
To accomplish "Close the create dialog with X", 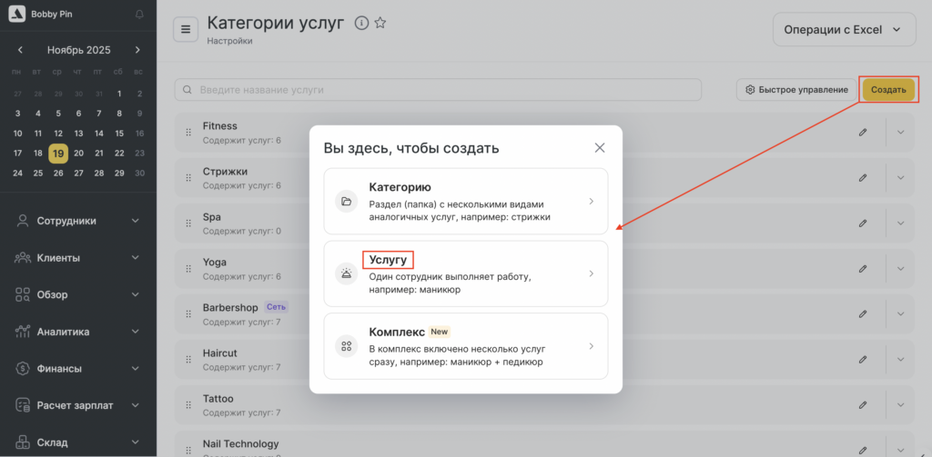I will tap(600, 147).
